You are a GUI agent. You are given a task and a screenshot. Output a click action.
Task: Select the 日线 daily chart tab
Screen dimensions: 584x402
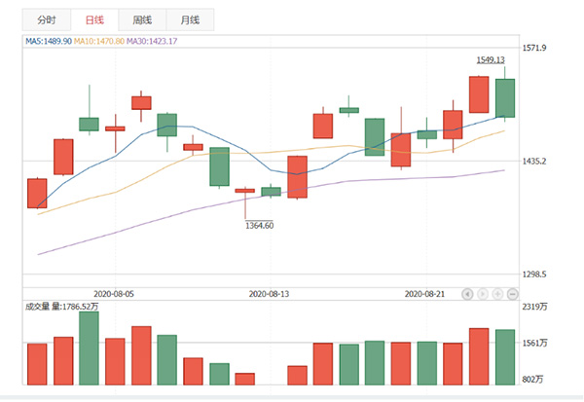pyautogui.click(x=93, y=20)
